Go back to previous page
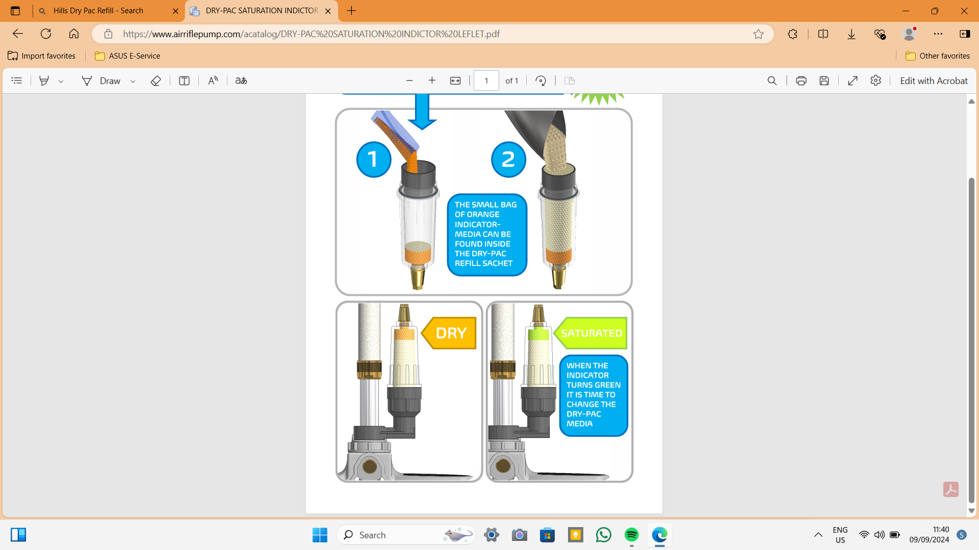 18,34
